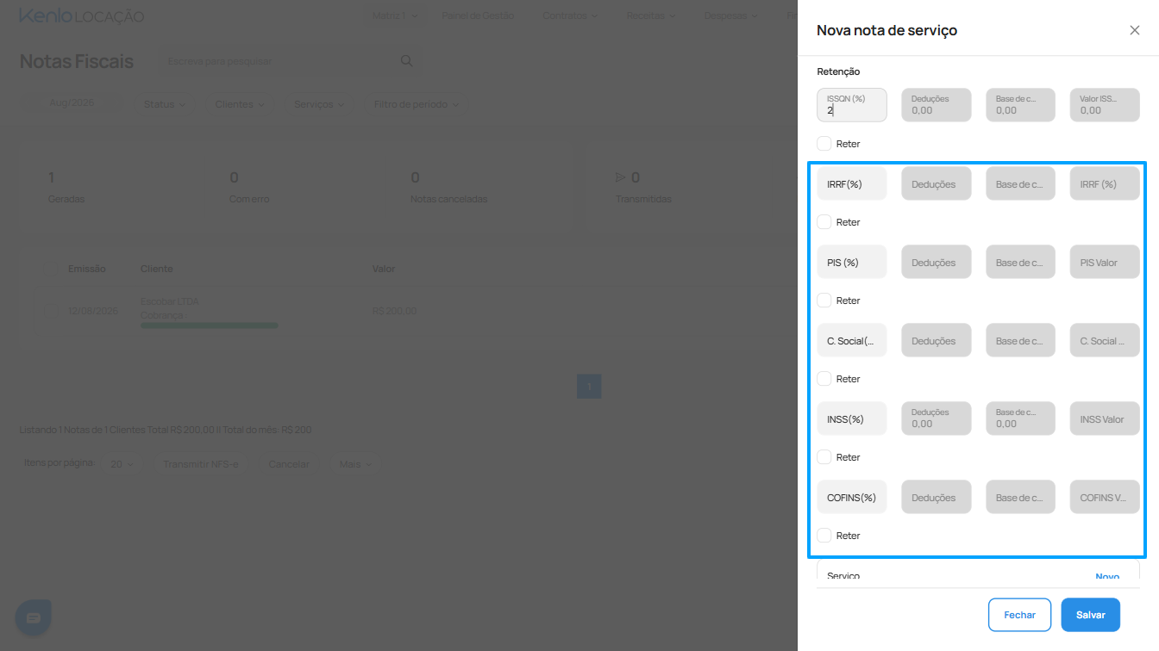Click Novo next to Serviço
1159x651 pixels.
coord(1107,577)
